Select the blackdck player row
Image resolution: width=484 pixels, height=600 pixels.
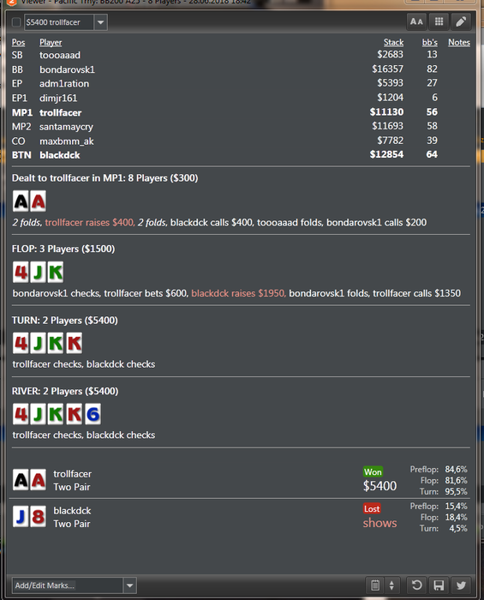coord(241,154)
